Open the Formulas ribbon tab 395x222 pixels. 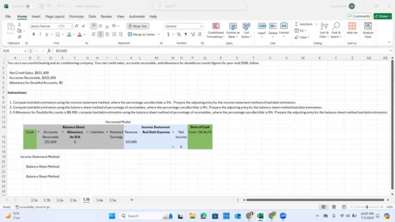coord(76,16)
